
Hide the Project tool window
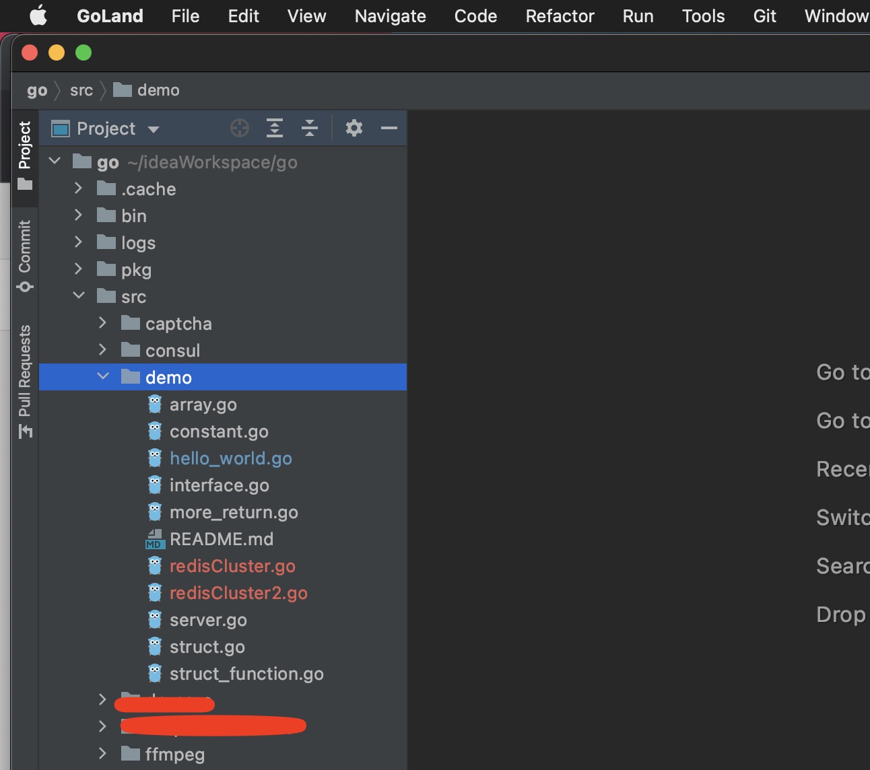[389, 128]
